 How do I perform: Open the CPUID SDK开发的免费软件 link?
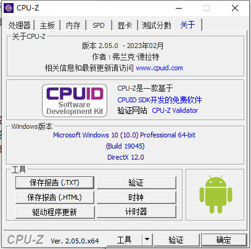(160, 100)
